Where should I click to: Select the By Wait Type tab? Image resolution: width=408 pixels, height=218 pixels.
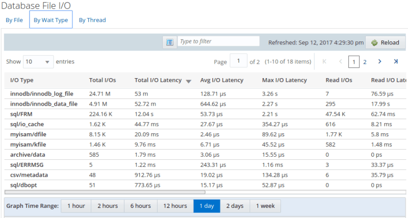click(51, 20)
